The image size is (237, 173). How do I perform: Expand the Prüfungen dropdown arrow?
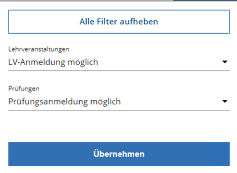[x=225, y=102]
